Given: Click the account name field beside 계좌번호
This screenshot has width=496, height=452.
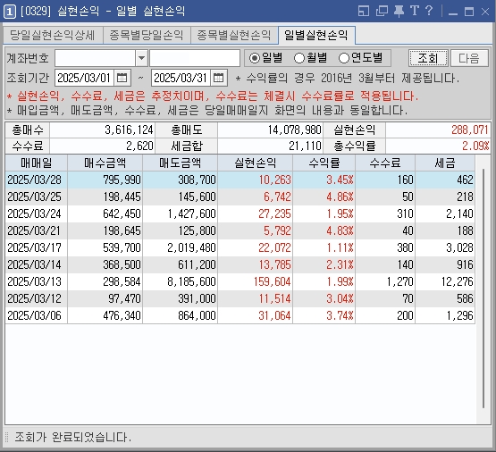Looking at the screenshot, I should [195, 58].
